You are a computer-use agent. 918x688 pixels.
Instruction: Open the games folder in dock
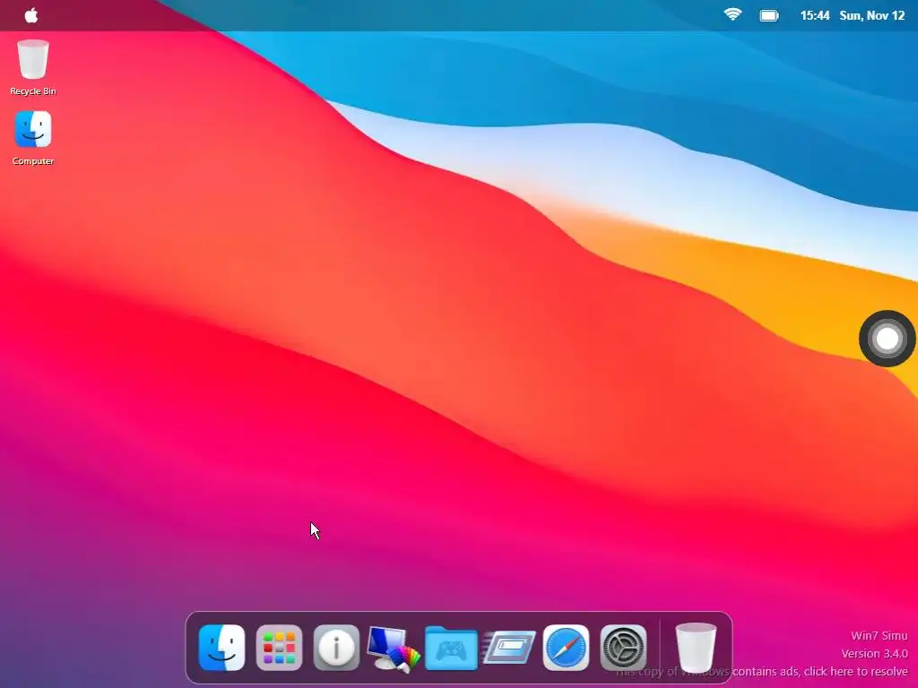tap(451, 648)
